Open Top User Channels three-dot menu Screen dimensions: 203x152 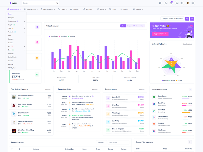[190, 89]
